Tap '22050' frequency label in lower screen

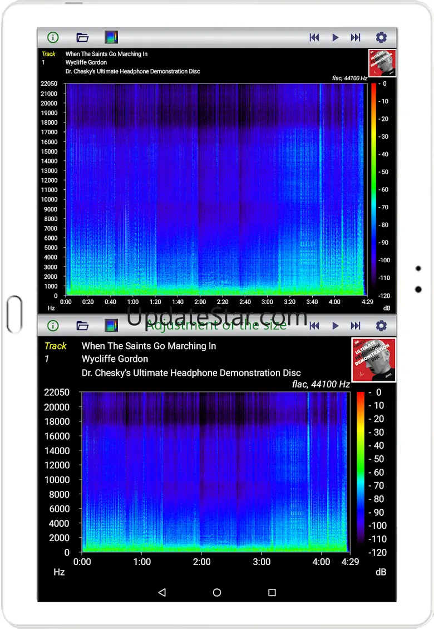(57, 392)
